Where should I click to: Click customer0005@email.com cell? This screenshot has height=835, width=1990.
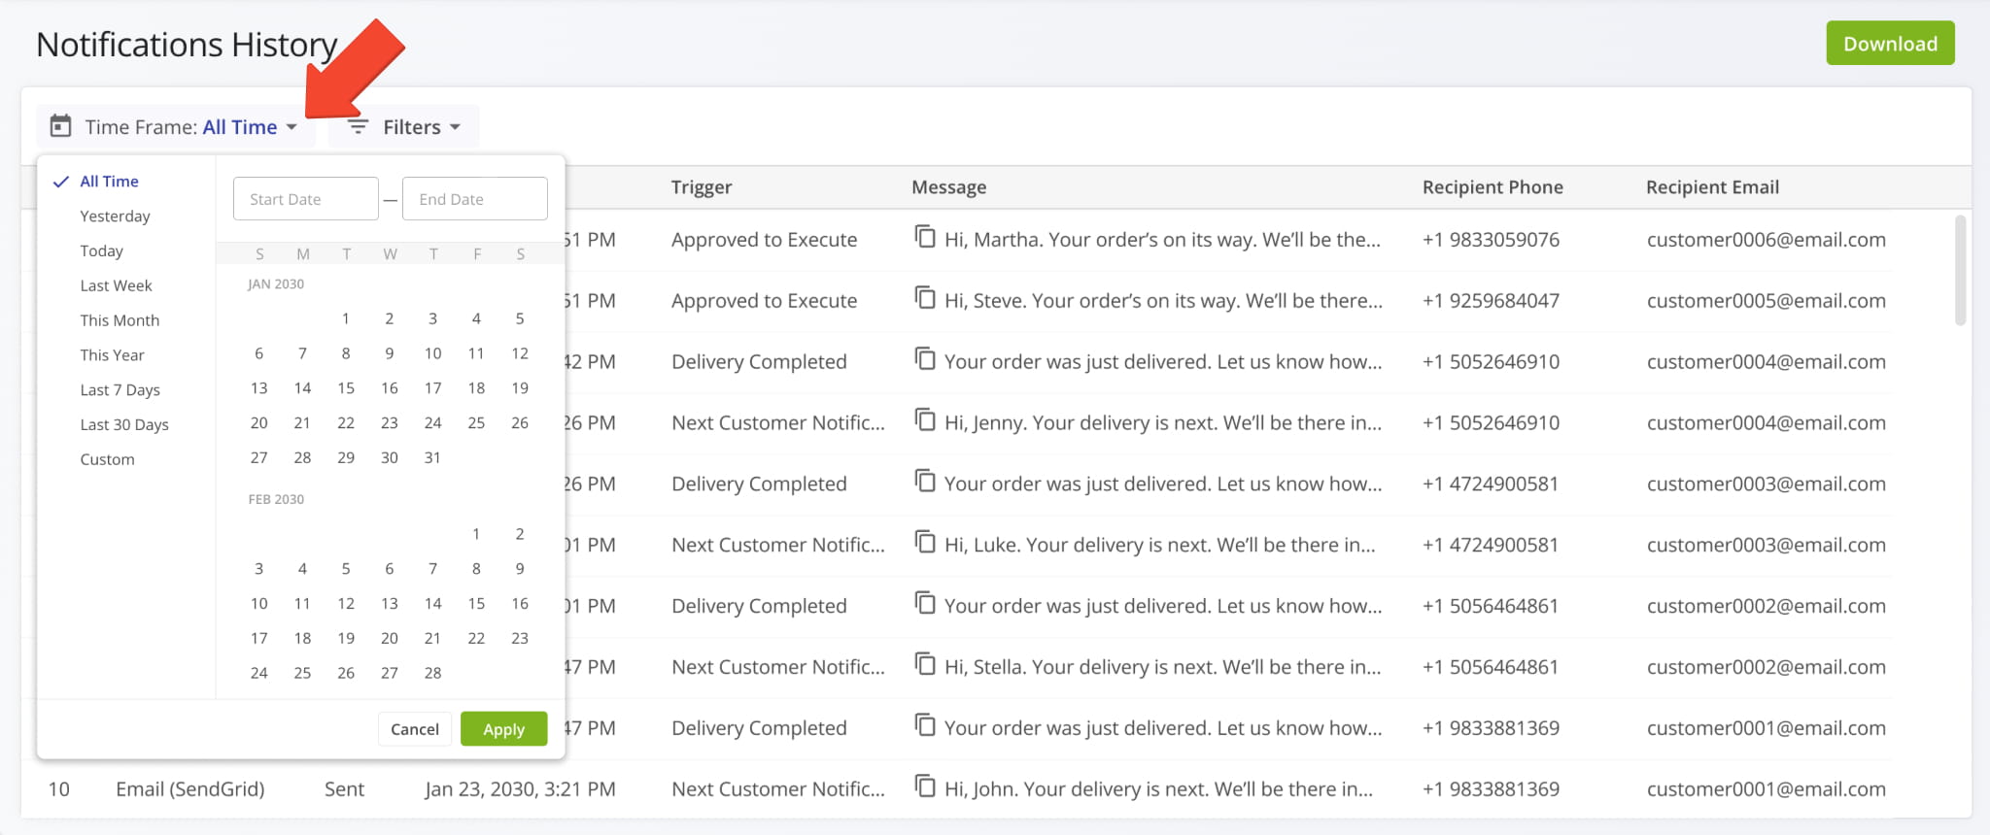[1766, 301]
